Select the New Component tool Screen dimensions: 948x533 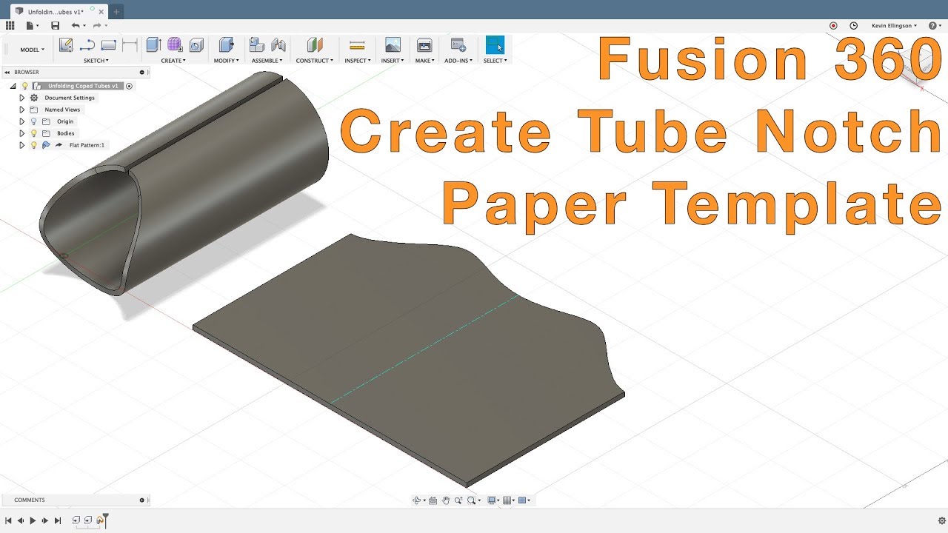(x=257, y=45)
